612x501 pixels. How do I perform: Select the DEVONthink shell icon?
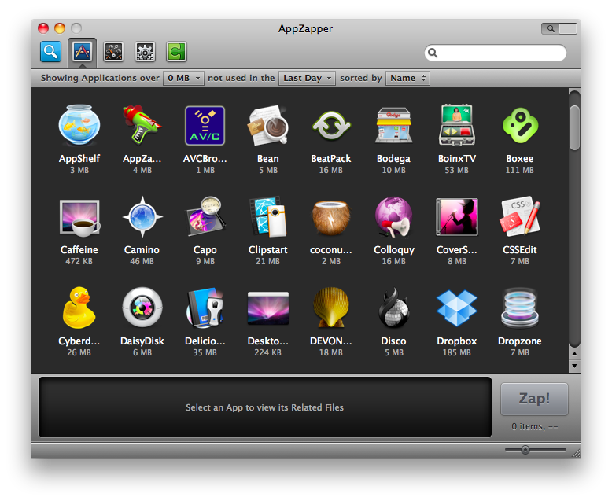tap(331, 308)
